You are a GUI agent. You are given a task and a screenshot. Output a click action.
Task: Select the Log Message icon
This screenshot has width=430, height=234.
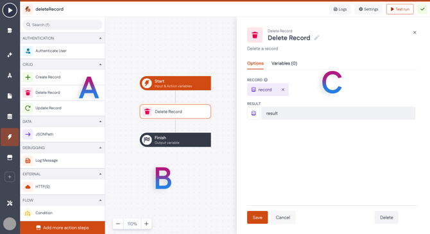[x=28, y=160]
